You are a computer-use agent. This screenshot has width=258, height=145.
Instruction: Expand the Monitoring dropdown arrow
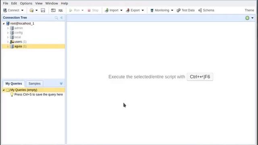(172, 10)
